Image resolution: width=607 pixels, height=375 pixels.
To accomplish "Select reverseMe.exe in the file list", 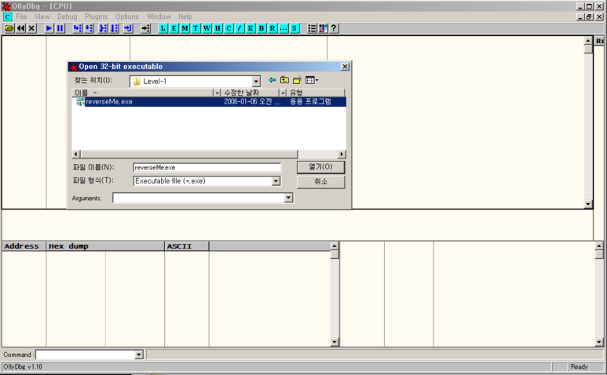I will (x=209, y=102).
